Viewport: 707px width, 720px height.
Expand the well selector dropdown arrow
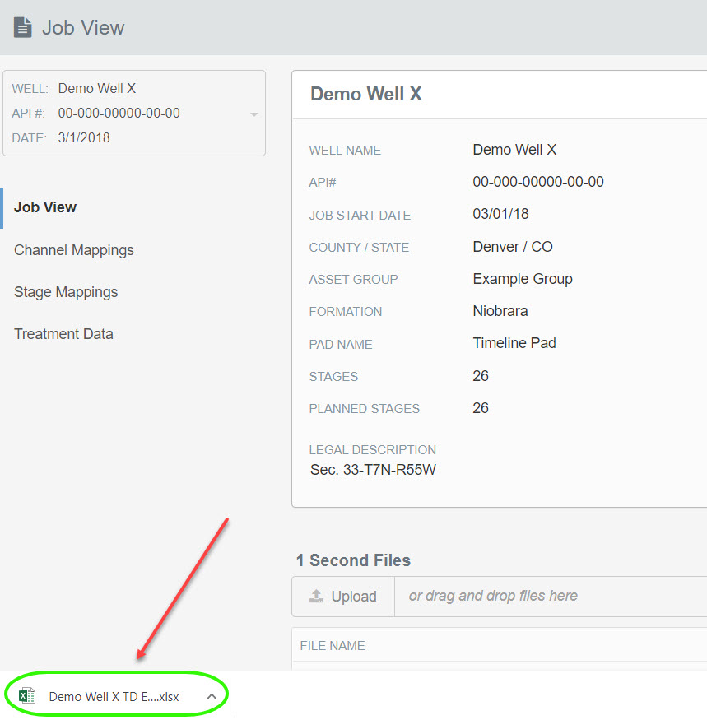[254, 114]
